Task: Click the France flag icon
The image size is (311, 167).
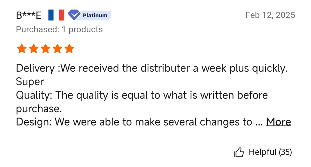Action: [56, 15]
